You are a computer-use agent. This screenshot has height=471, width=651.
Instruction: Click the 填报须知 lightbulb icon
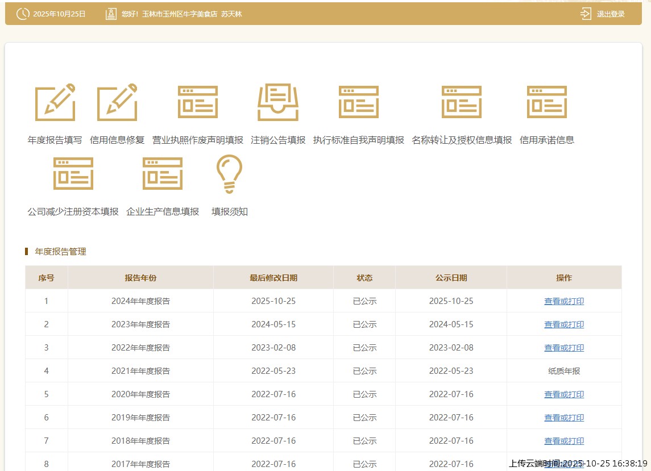(230, 174)
